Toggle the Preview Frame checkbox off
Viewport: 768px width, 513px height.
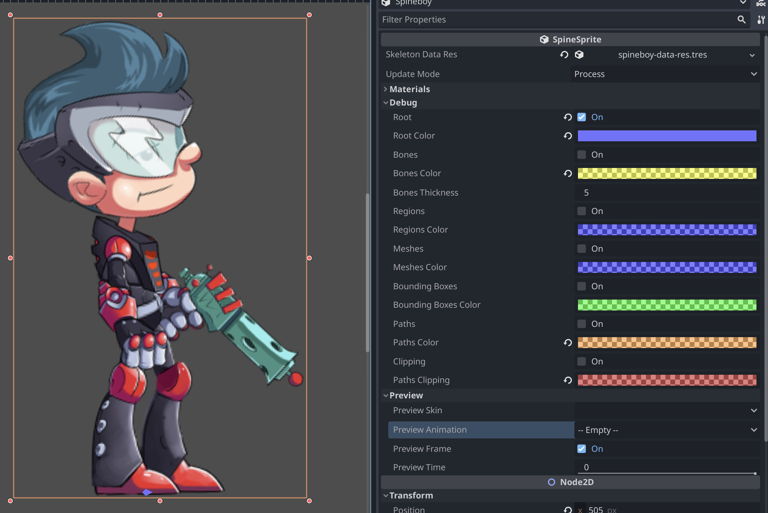click(582, 448)
